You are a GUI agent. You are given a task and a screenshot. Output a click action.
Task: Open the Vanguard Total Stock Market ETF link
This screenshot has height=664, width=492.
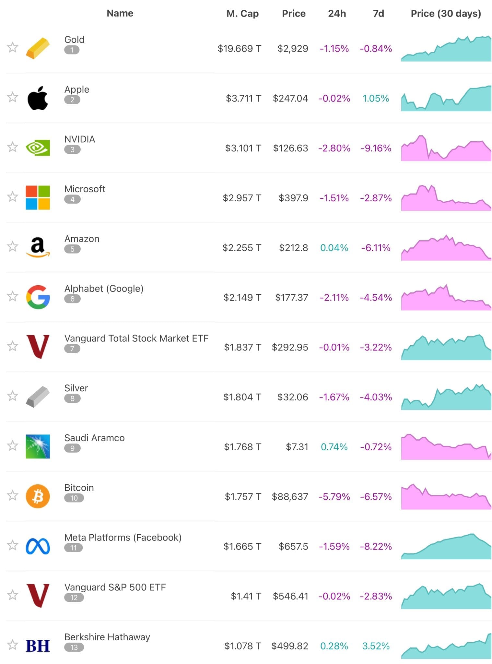point(136,338)
